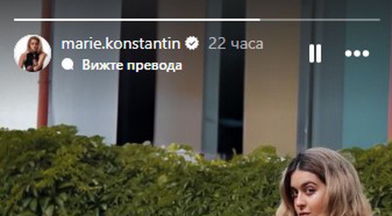Click the speech bubble translation icon
Screen dimensions: 392x216
click(67, 65)
